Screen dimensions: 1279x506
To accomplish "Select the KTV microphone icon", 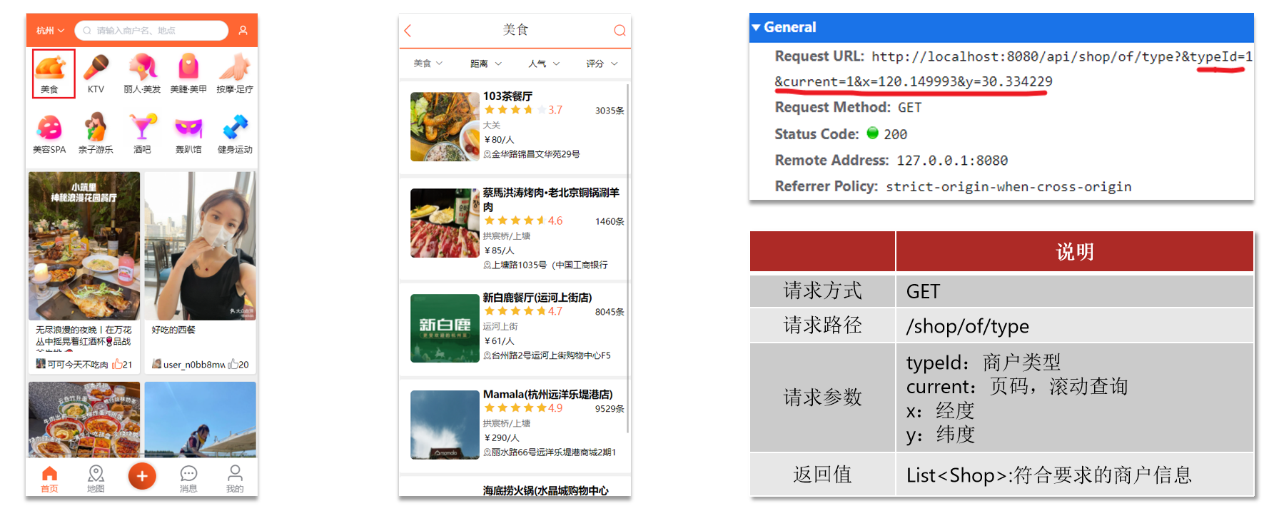I will pos(96,67).
